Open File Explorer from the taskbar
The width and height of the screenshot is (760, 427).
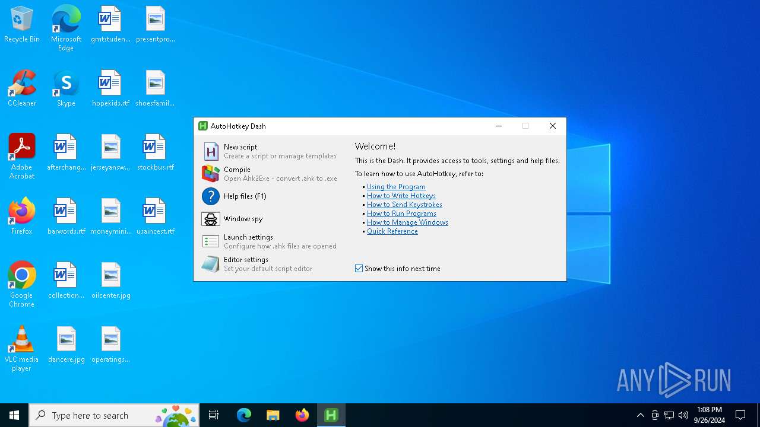[273, 415]
